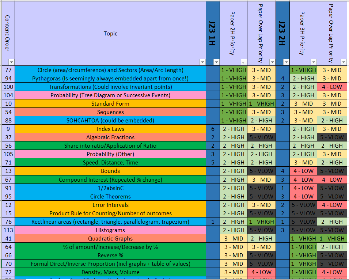349x280 pixels.
Task: Click the Rectlinear areas topic cell
Action: pos(110,222)
